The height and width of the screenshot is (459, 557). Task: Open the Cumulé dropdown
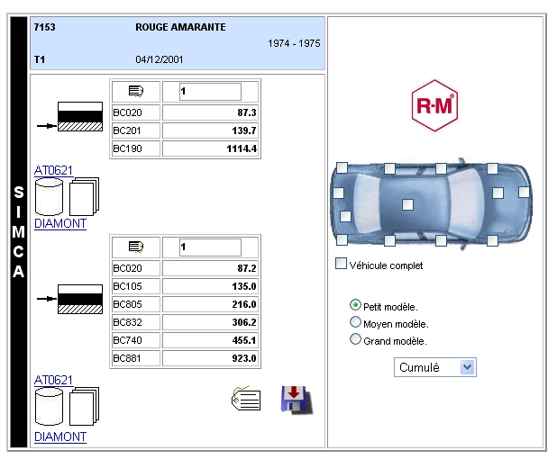(x=434, y=367)
